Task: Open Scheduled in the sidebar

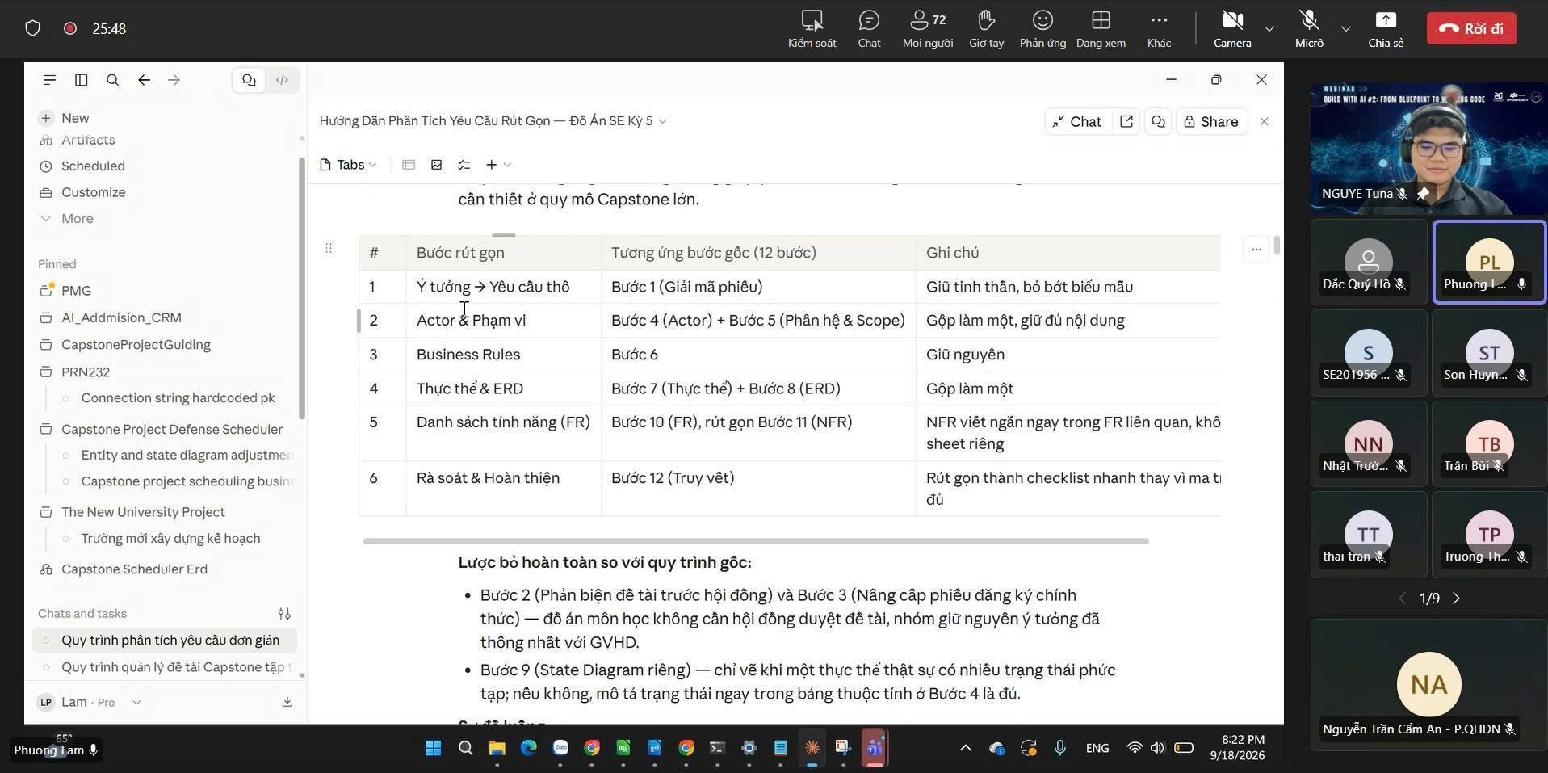Action: [93, 166]
